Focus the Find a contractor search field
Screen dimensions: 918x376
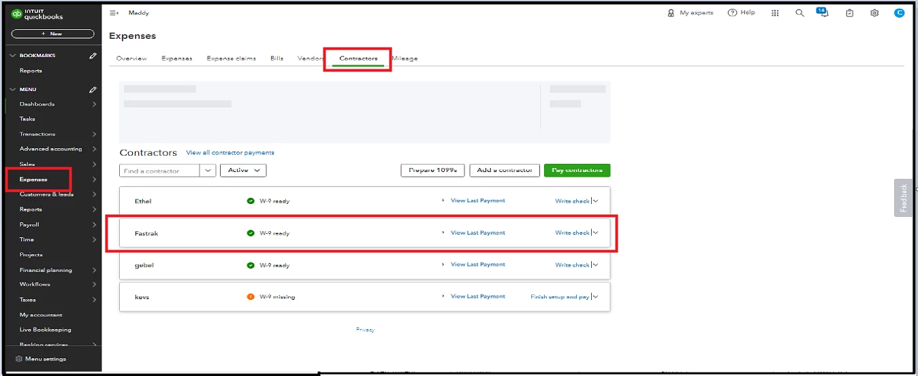(x=160, y=171)
